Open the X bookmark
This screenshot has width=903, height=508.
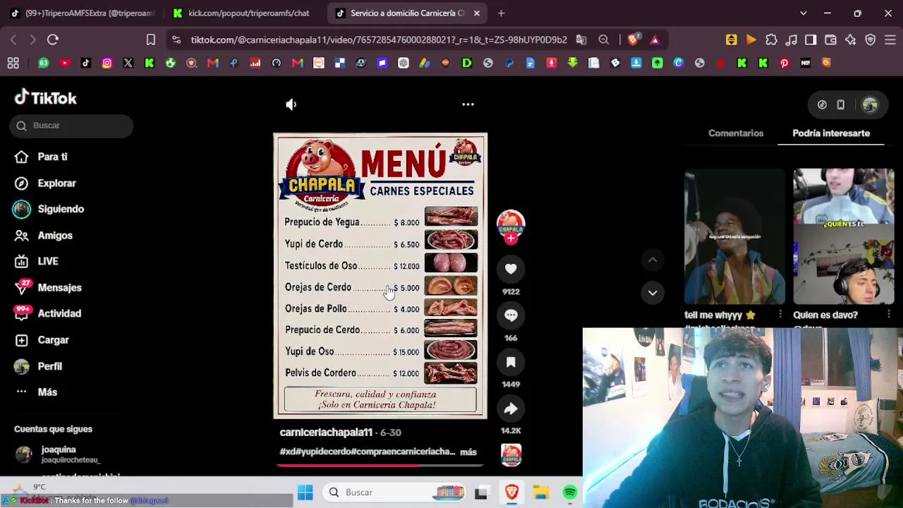click(128, 64)
